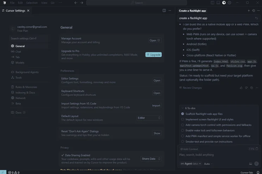Attach an image in chat input

point(250,164)
